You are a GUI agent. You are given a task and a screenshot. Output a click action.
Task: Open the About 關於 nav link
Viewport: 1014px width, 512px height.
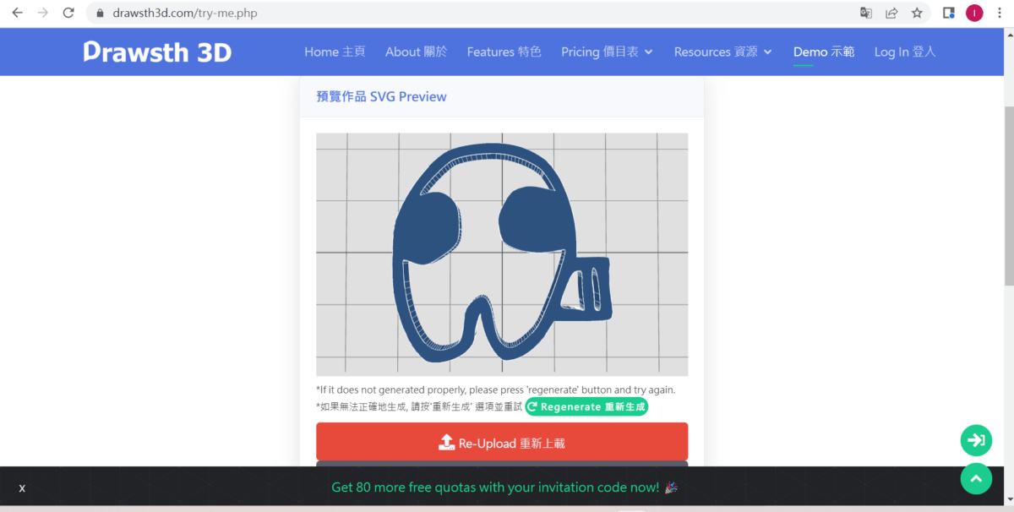pos(416,52)
